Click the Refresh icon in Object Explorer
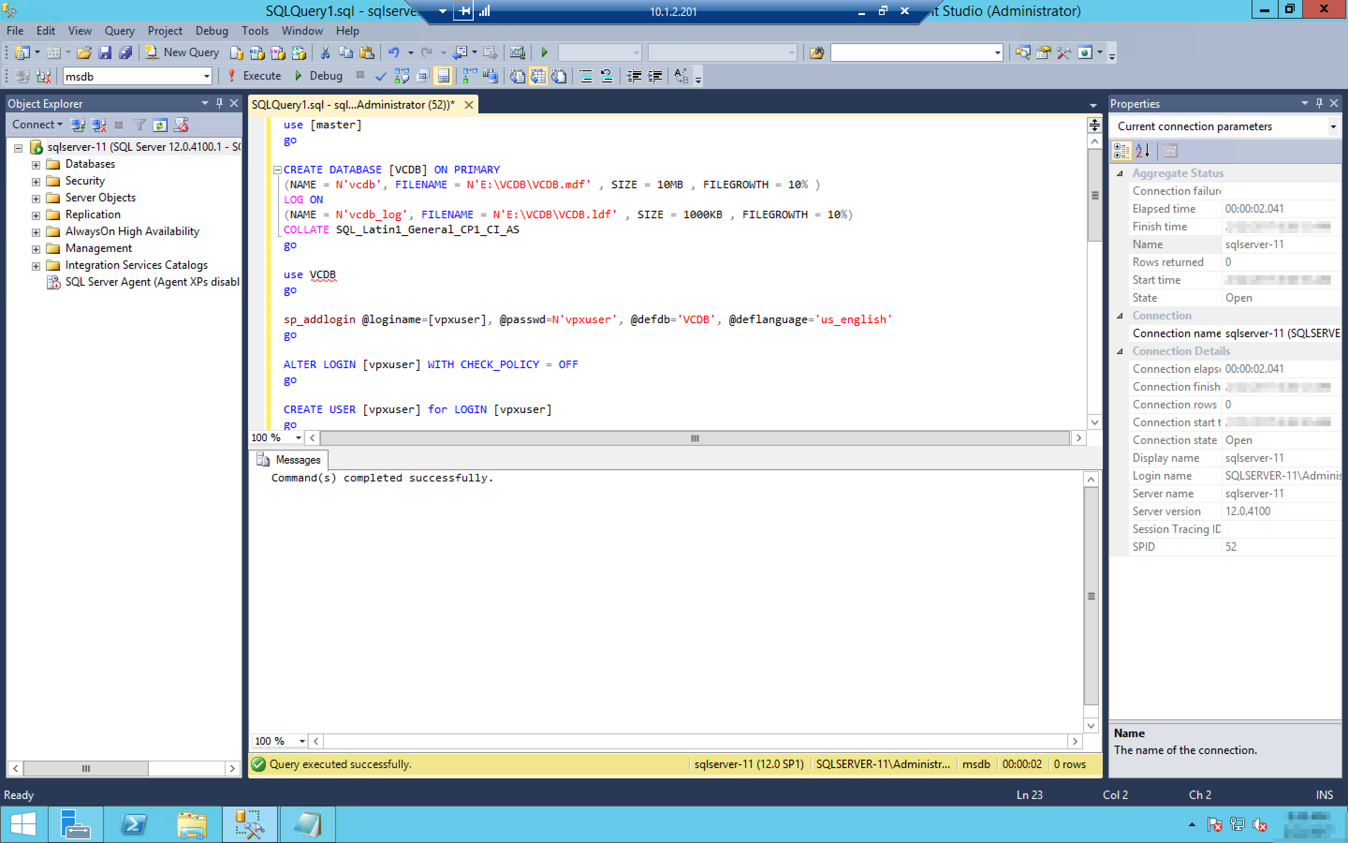The image size is (1348, 843). click(x=160, y=125)
